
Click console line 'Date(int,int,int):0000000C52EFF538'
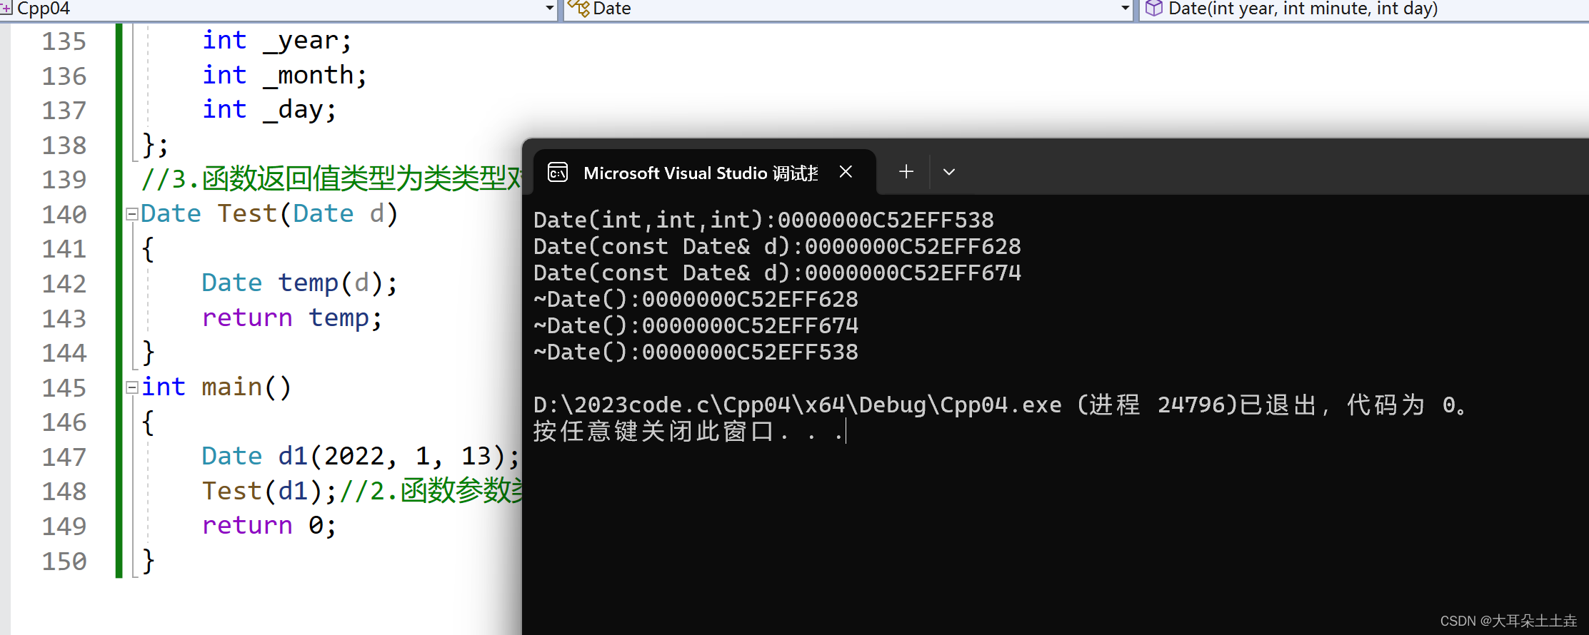click(763, 220)
